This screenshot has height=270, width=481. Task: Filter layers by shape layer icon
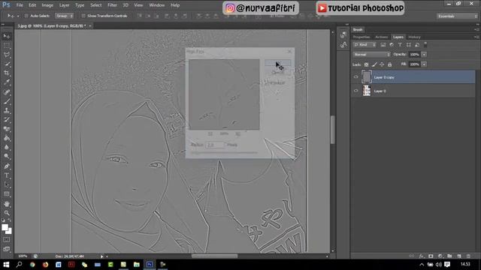[x=409, y=45]
